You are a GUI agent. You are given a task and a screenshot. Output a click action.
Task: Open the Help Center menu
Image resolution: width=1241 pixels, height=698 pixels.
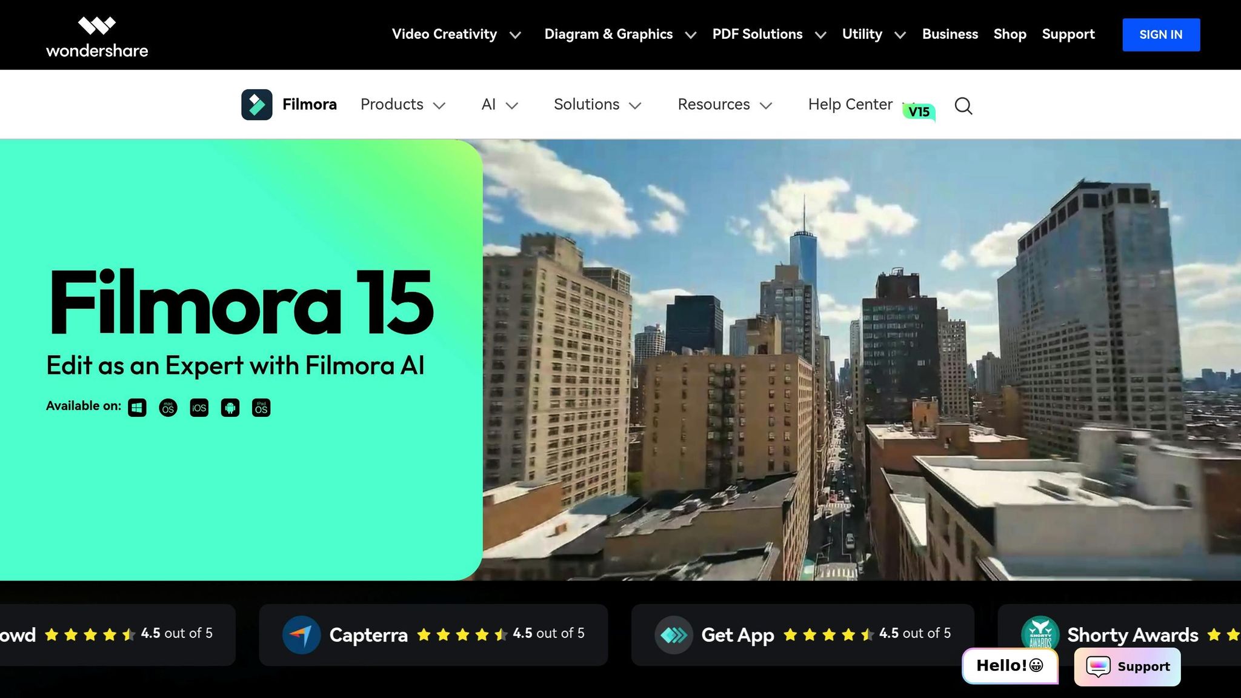[850, 105]
